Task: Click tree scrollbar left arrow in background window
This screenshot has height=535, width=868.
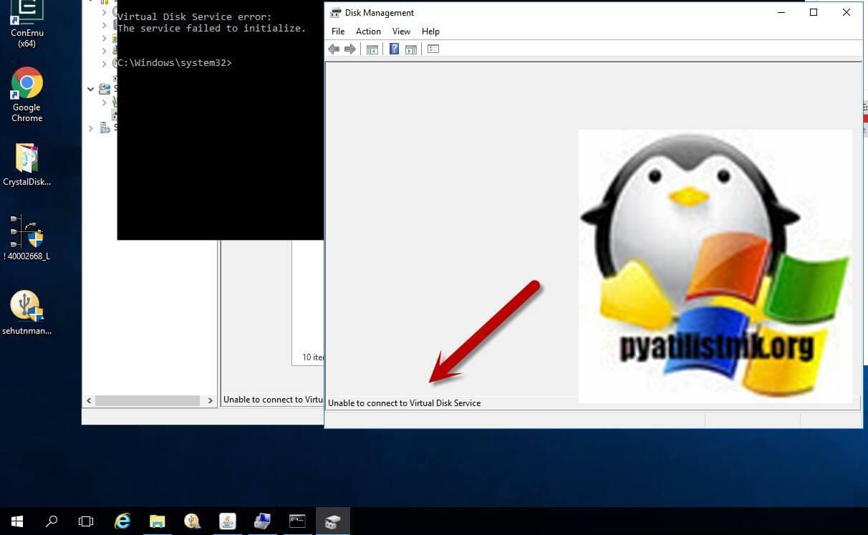Action: point(90,401)
